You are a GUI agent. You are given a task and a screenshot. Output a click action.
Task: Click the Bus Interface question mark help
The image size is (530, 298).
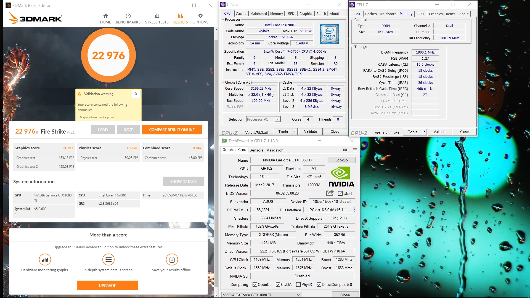pyautogui.click(x=354, y=210)
